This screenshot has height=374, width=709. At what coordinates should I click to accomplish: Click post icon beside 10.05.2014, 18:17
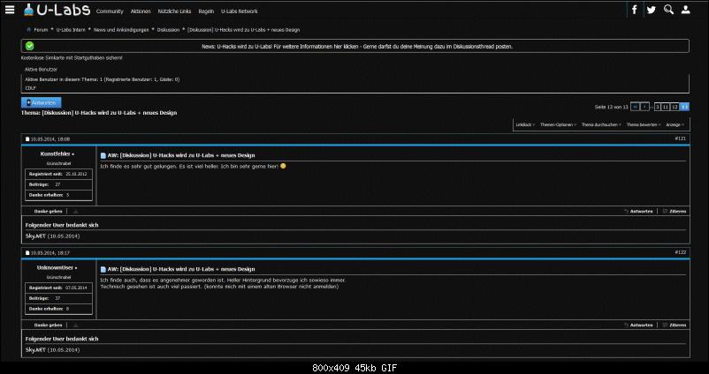[x=27, y=252]
